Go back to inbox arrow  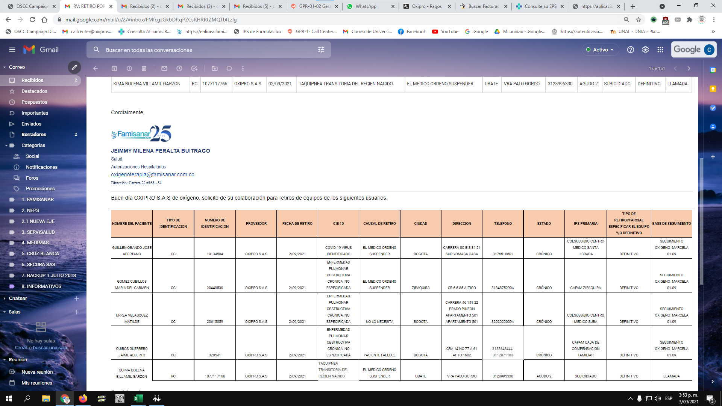(96, 68)
